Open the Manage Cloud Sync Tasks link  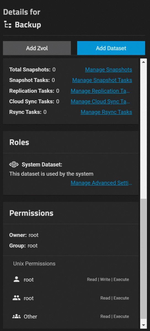pyautogui.click(x=100, y=102)
